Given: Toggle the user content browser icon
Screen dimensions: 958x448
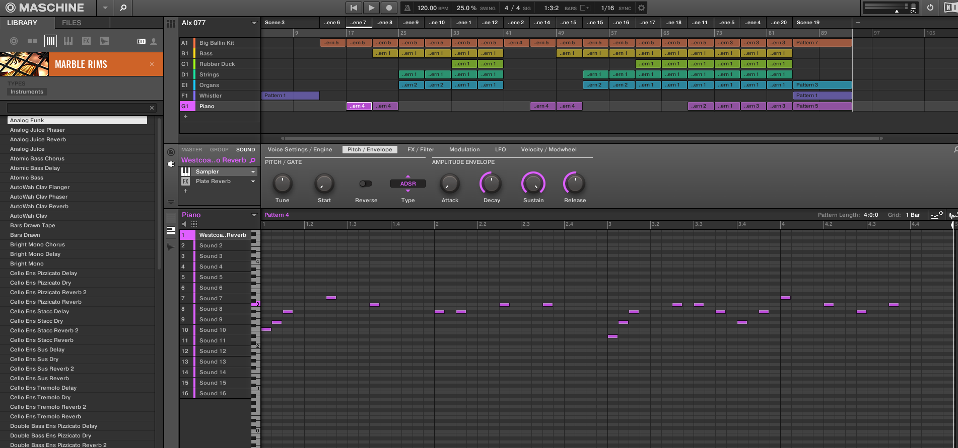Looking at the screenshot, I should 154,41.
